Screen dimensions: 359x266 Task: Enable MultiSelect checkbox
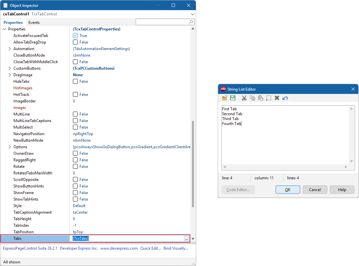75,127
